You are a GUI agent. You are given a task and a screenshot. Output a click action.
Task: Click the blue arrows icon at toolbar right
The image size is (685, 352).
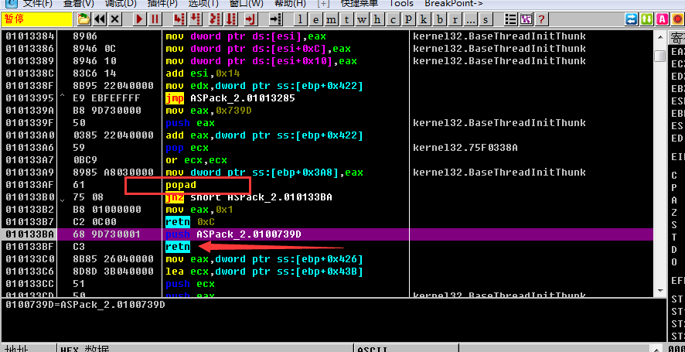tap(632, 19)
